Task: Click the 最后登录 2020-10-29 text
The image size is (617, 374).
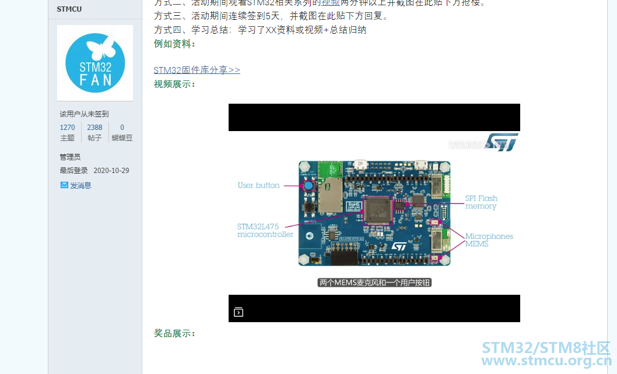Action: pos(94,171)
